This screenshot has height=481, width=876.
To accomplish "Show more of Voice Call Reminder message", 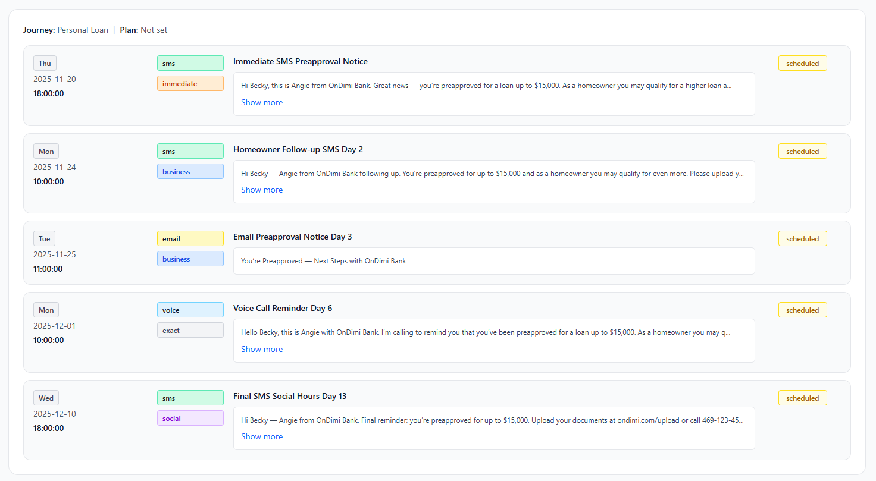I will click(261, 349).
